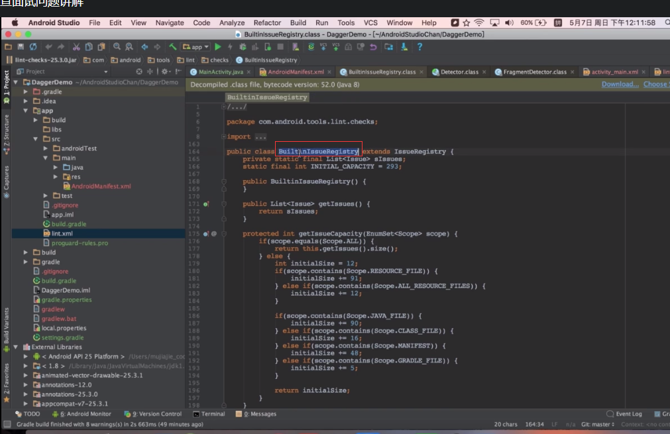Expand the folded import block in editor

click(224, 136)
